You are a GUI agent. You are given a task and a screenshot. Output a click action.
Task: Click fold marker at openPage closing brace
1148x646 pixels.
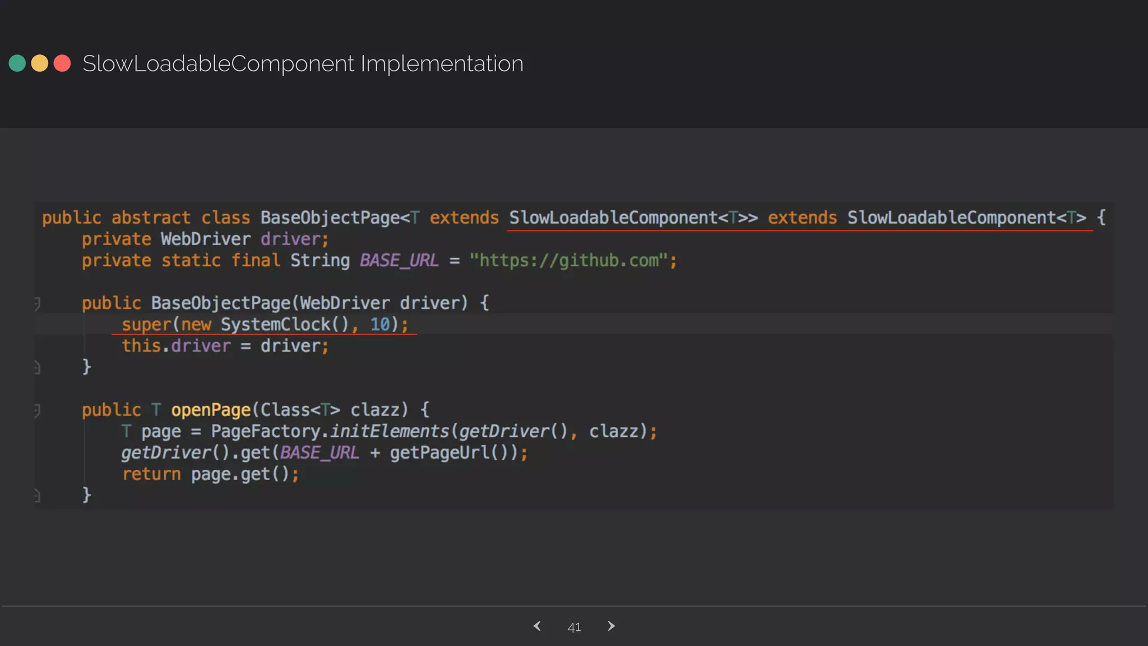(x=37, y=495)
